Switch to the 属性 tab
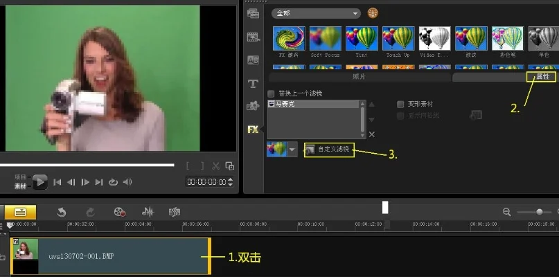 point(543,77)
